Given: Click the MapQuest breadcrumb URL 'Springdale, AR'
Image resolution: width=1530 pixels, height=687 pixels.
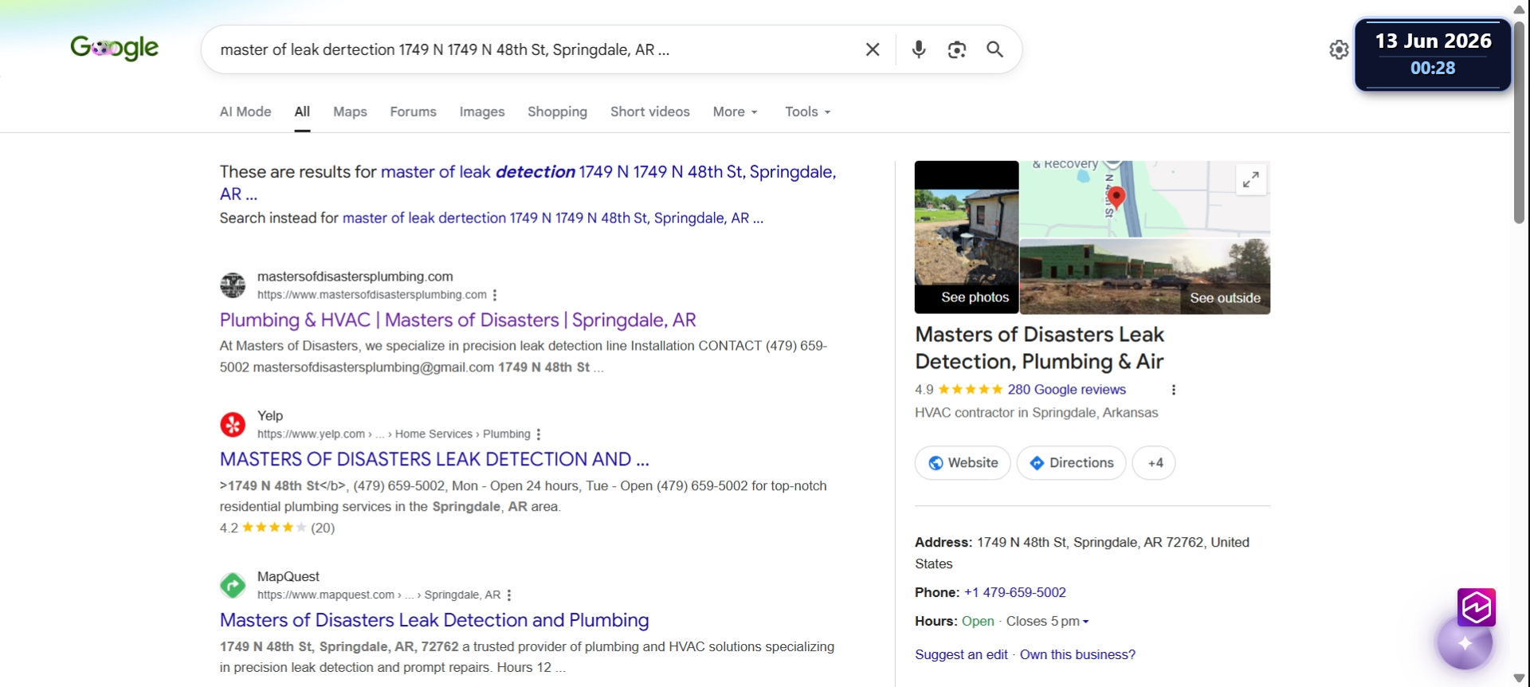Looking at the screenshot, I should point(462,595).
